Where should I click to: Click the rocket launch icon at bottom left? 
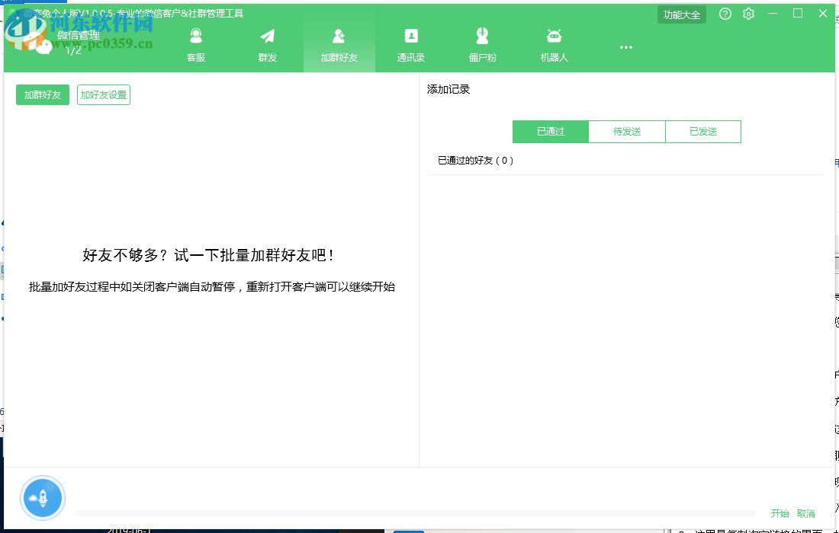coord(43,497)
